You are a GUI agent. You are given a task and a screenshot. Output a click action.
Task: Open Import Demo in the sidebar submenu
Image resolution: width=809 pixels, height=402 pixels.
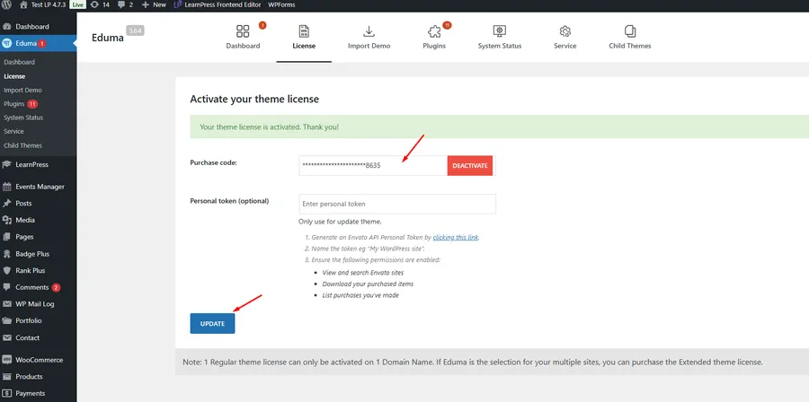(22, 90)
